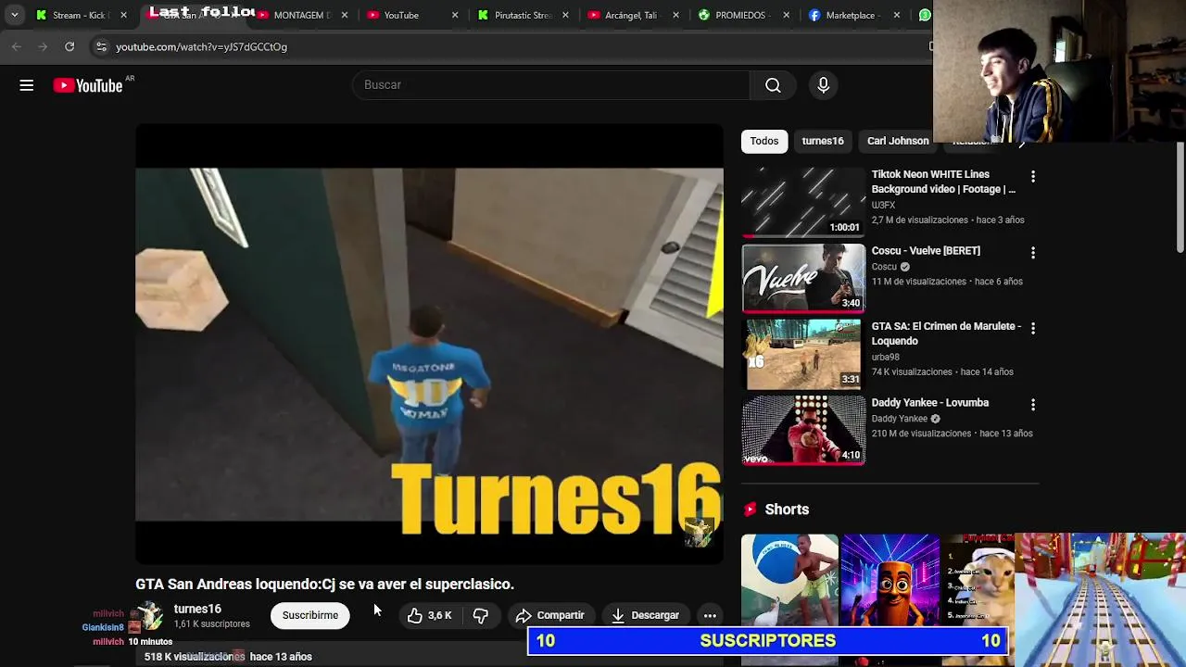Show more filter chips with right arrow
The height and width of the screenshot is (667, 1186).
[1022, 142]
